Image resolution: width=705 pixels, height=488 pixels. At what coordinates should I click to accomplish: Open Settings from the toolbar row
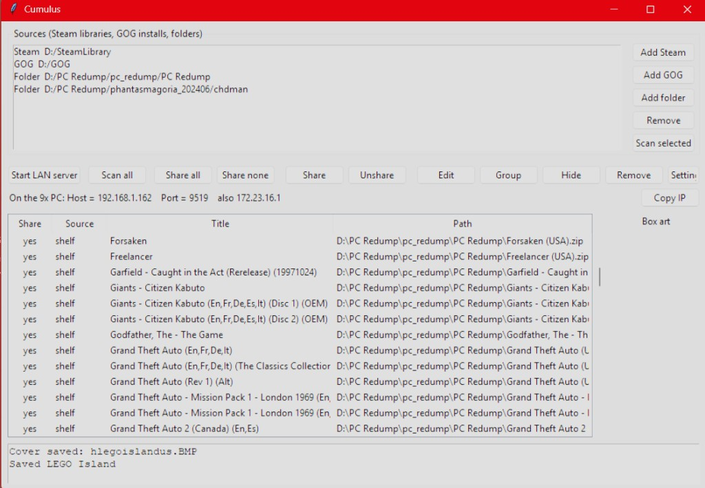coord(684,176)
